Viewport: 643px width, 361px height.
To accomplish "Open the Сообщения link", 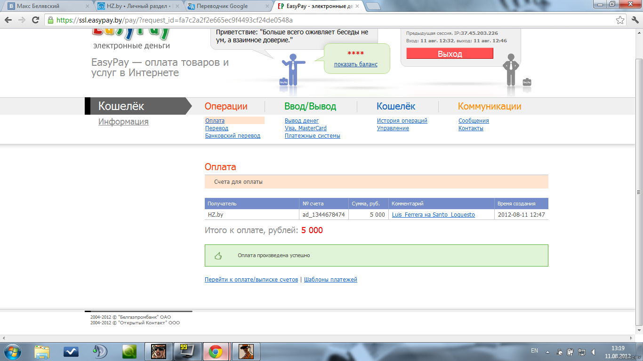I will click(474, 121).
